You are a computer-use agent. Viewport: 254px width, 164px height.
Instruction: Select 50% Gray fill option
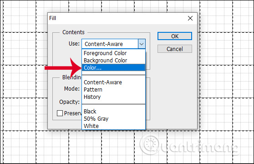pos(113,119)
